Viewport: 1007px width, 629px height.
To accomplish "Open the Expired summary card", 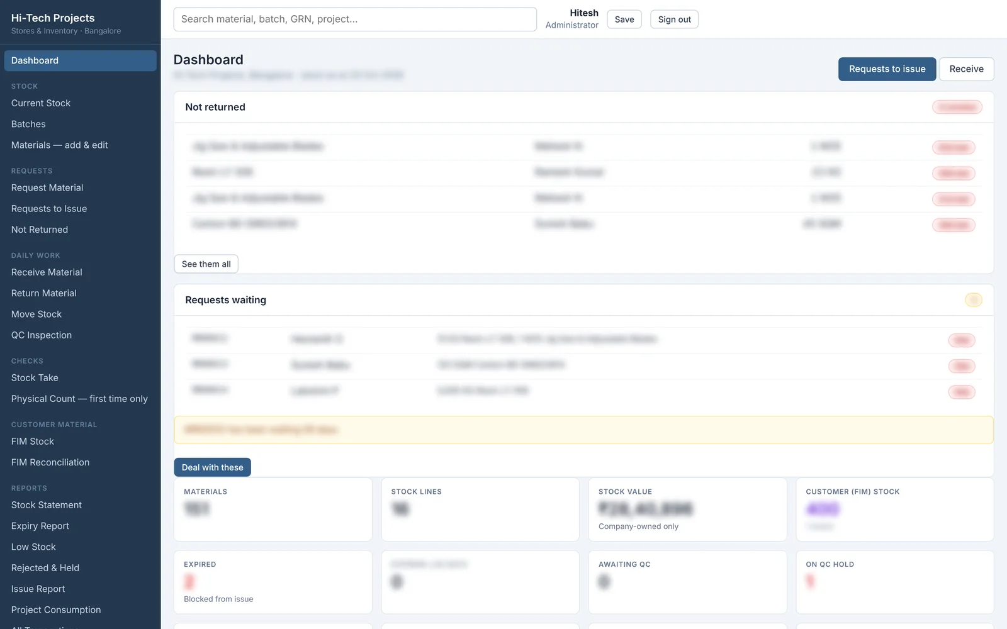I will pos(273,582).
